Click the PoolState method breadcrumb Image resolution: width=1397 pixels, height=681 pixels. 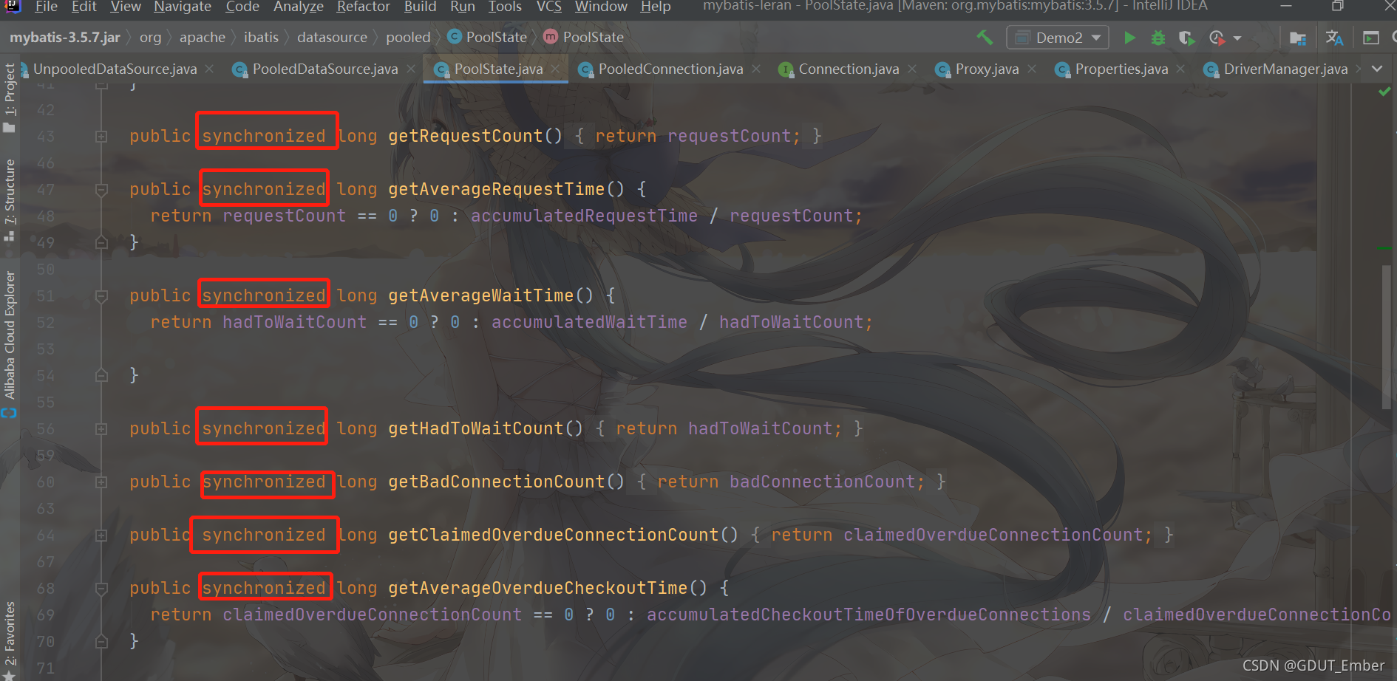(584, 37)
